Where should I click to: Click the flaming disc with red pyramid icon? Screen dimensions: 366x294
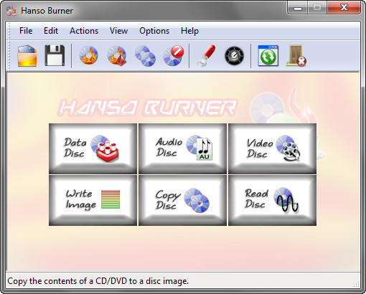pos(117,56)
